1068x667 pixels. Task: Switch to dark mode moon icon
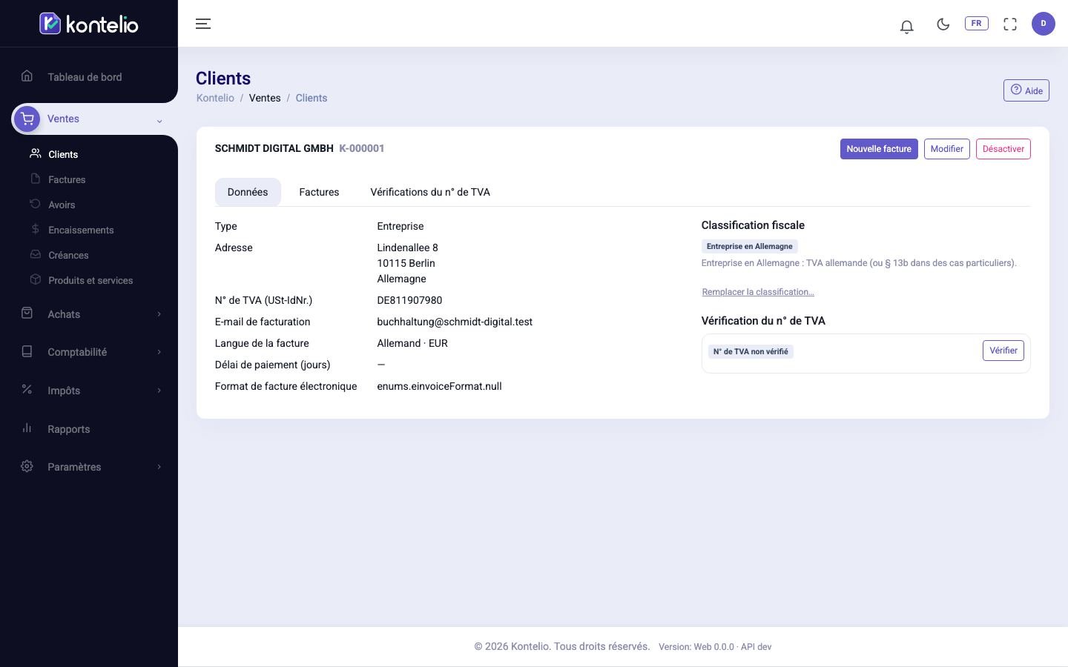pyautogui.click(x=943, y=24)
